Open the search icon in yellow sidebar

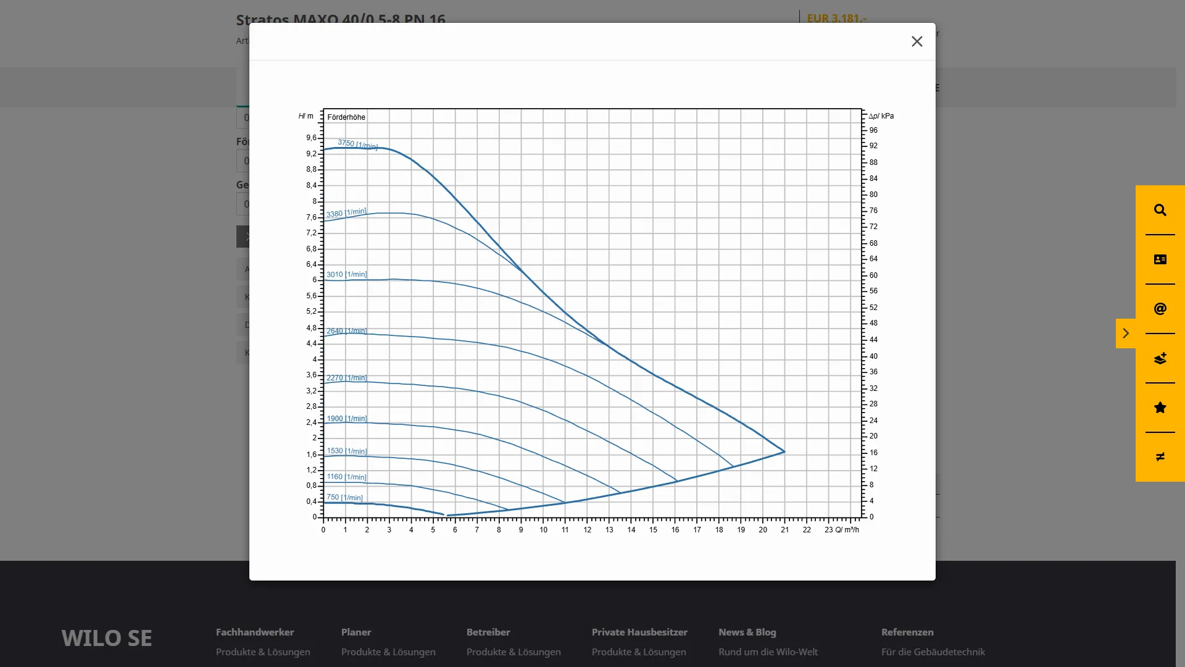coord(1160,210)
